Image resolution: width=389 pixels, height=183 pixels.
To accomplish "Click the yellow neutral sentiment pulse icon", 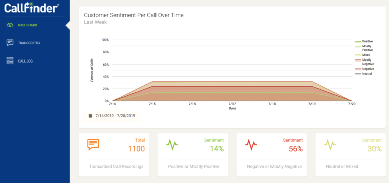I will point(330,145).
